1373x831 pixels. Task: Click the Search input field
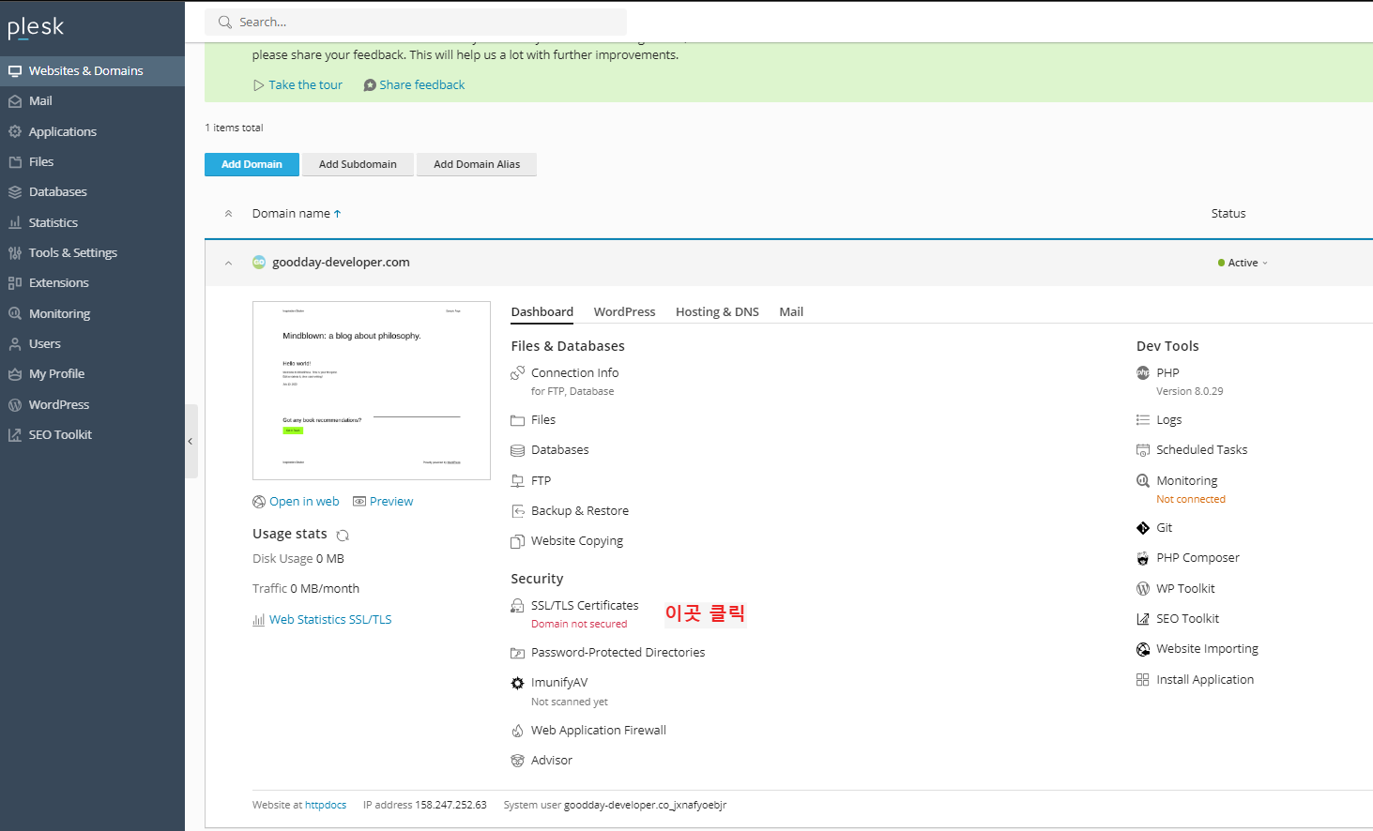click(416, 22)
